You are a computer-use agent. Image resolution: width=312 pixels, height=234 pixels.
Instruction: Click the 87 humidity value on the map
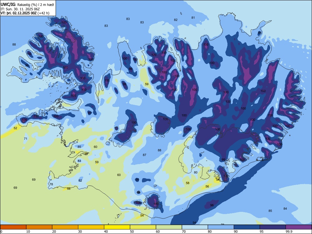pos(144,155)
